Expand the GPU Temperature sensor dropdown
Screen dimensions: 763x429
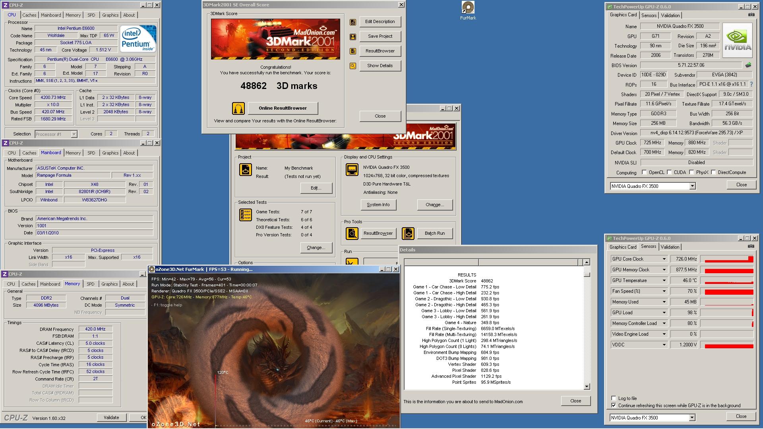pyautogui.click(x=664, y=280)
